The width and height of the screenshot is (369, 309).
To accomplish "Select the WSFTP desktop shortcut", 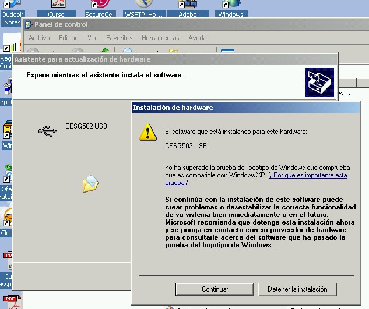I will (x=144, y=9).
